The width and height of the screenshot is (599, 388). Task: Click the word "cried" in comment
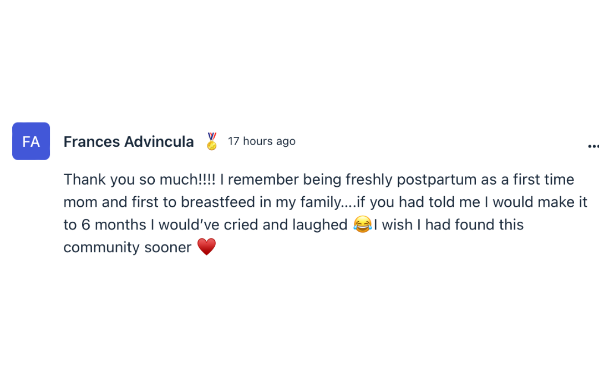245,224
